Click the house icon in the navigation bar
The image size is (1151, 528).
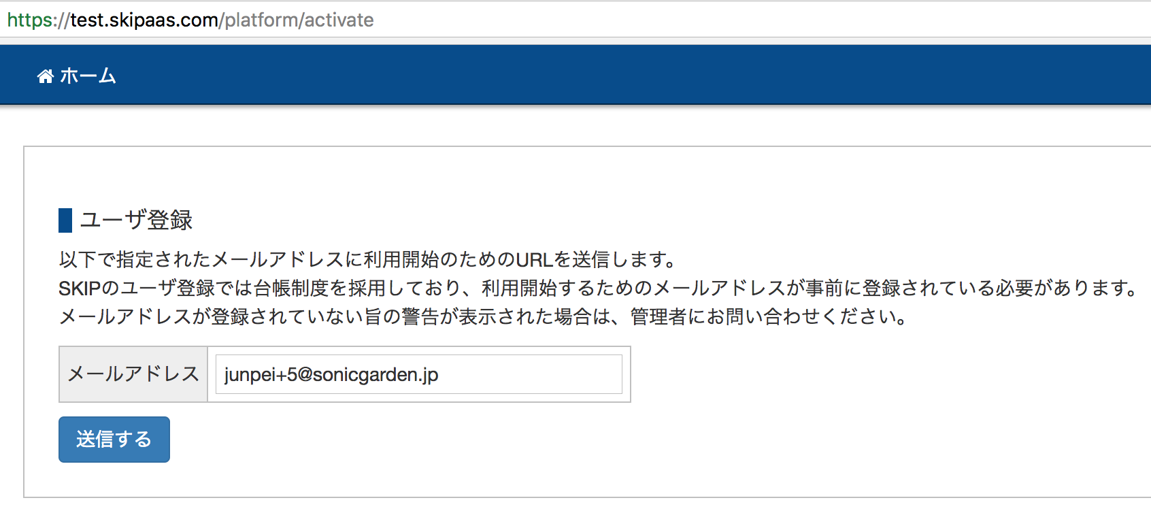click(46, 76)
